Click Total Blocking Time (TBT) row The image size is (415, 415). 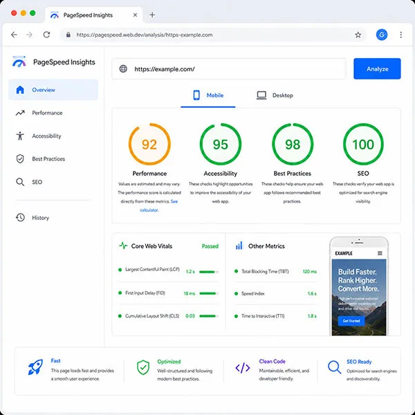[x=275, y=271]
